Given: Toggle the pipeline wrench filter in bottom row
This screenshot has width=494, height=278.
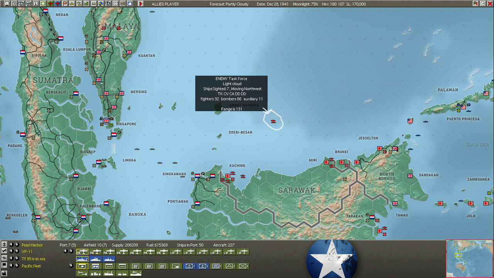Looking at the screenshot, I should [82, 273].
